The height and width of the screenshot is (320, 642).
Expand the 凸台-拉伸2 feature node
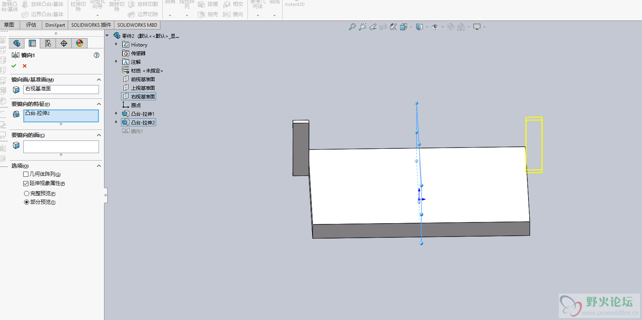click(x=116, y=122)
